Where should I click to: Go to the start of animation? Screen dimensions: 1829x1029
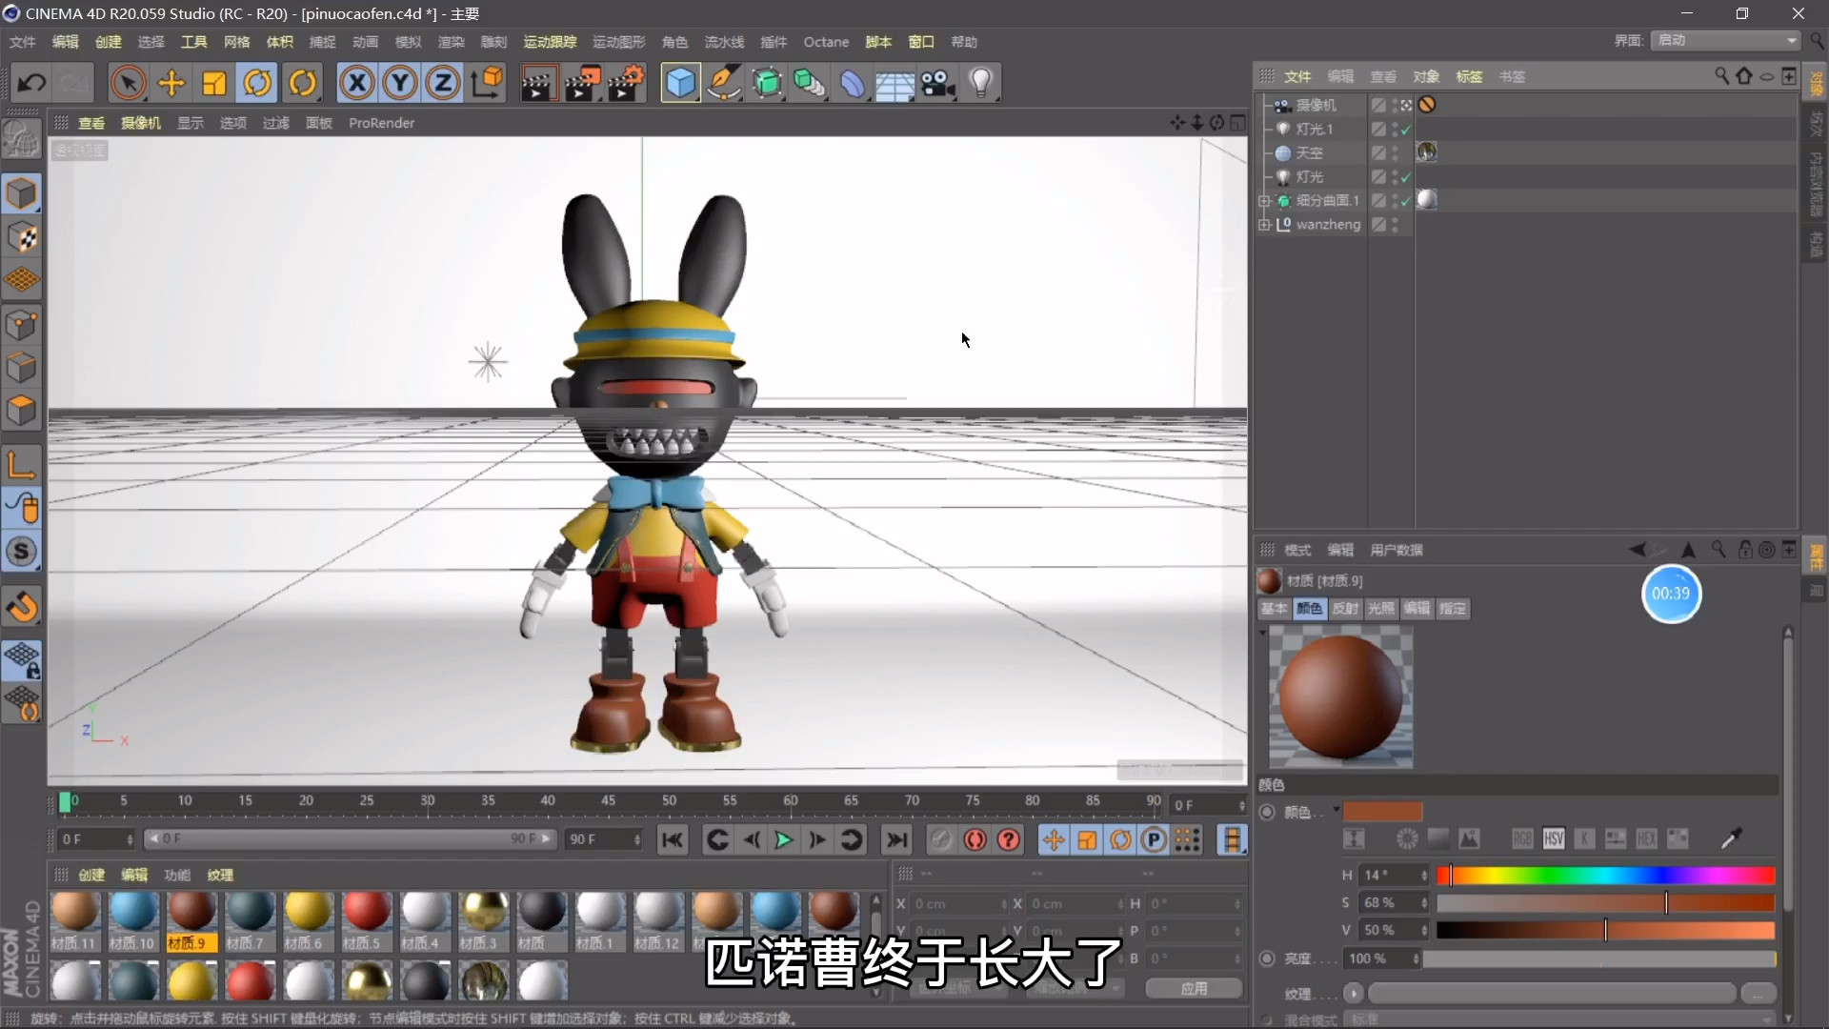click(673, 839)
